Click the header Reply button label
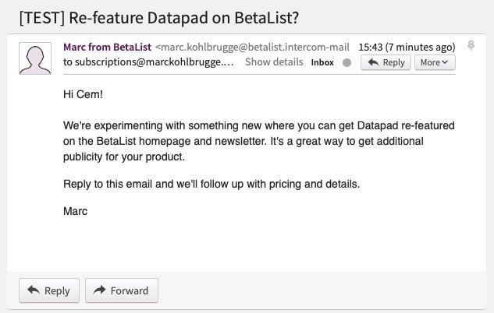 click(393, 62)
